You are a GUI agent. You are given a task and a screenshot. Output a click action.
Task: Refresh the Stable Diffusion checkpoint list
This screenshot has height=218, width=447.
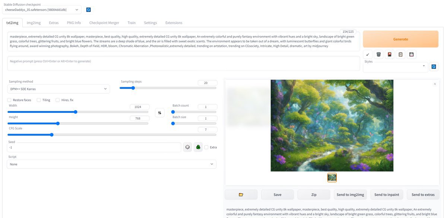pyautogui.click(x=88, y=10)
